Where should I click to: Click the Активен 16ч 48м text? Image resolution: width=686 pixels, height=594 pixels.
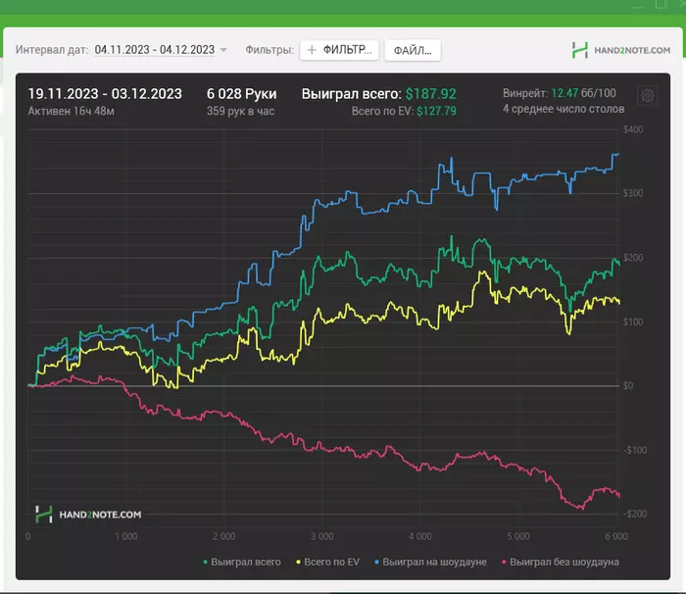pyautogui.click(x=71, y=111)
